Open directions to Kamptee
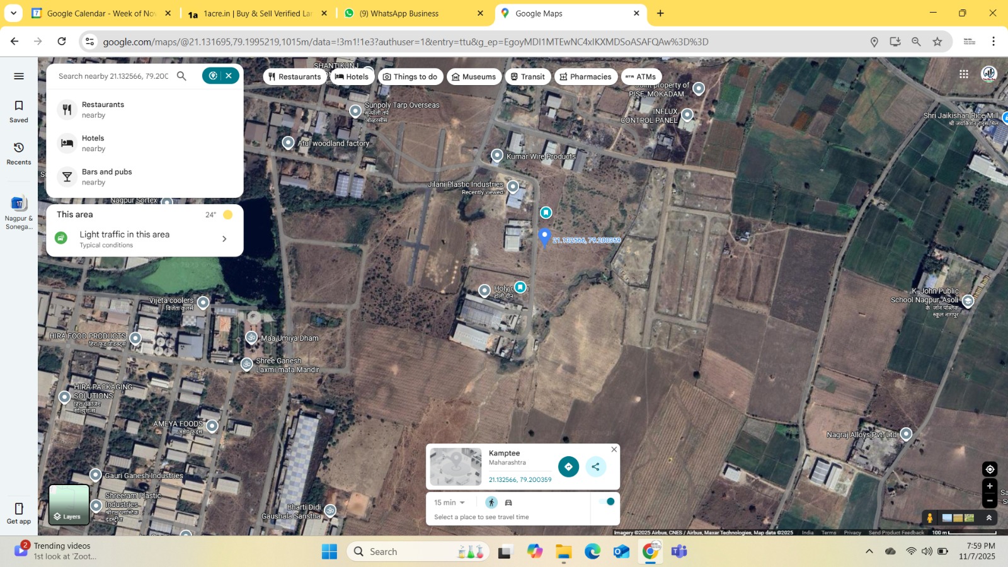 point(568,466)
